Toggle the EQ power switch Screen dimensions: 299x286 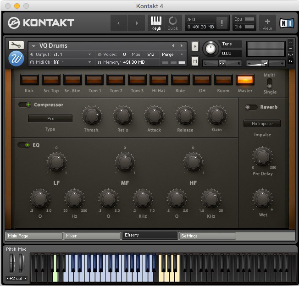point(25,145)
